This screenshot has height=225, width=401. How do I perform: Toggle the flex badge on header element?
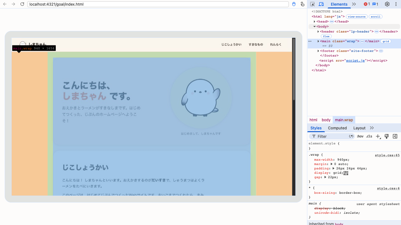tap(326, 36)
